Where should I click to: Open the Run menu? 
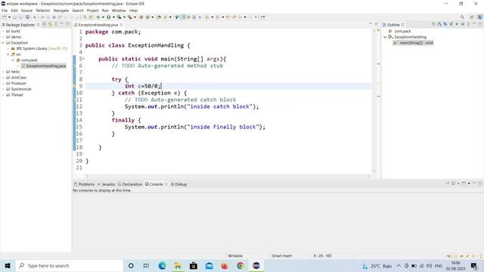click(105, 11)
